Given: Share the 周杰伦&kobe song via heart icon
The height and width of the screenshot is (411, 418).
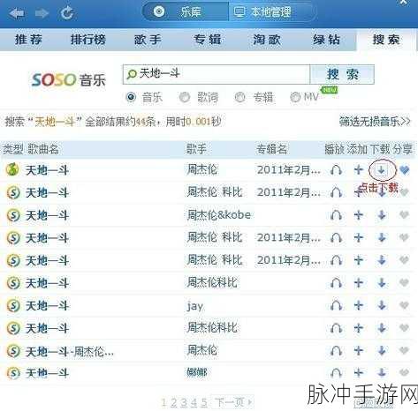Looking at the screenshot, I should coord(404,215).
